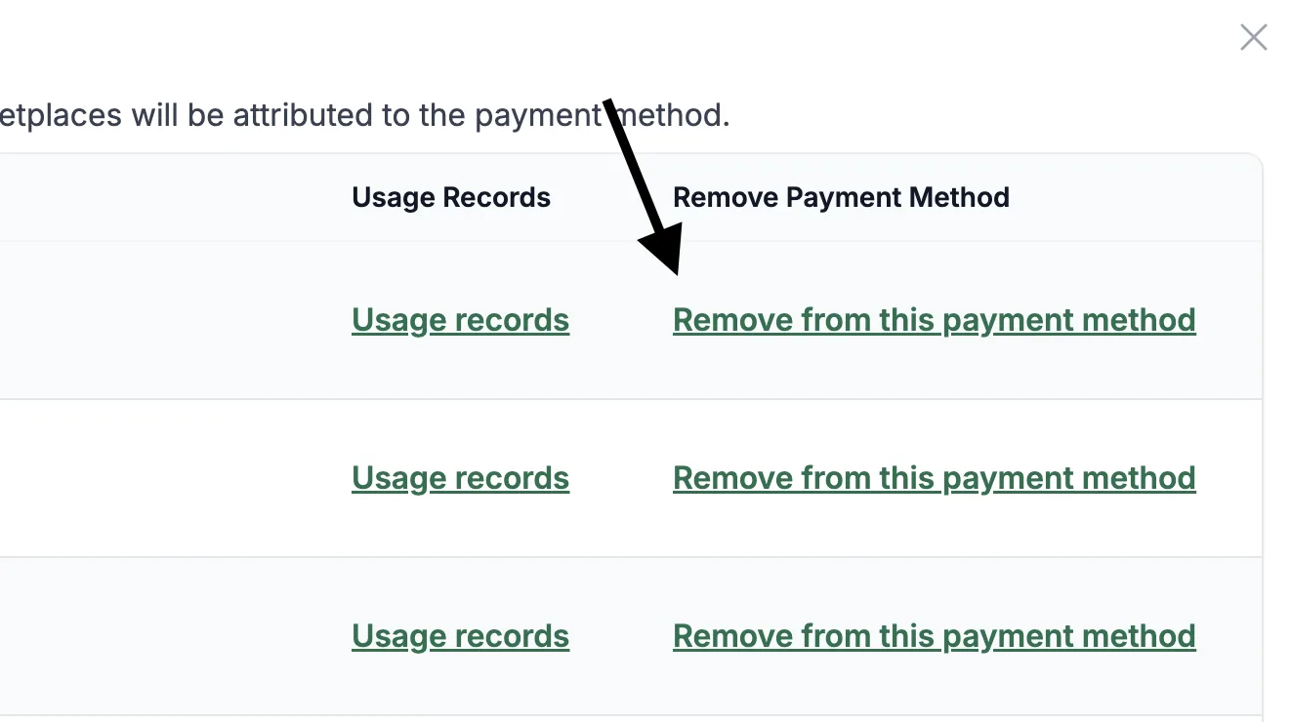Close the payment method dialog
Screen dimensions: 1291x722
1253,37
